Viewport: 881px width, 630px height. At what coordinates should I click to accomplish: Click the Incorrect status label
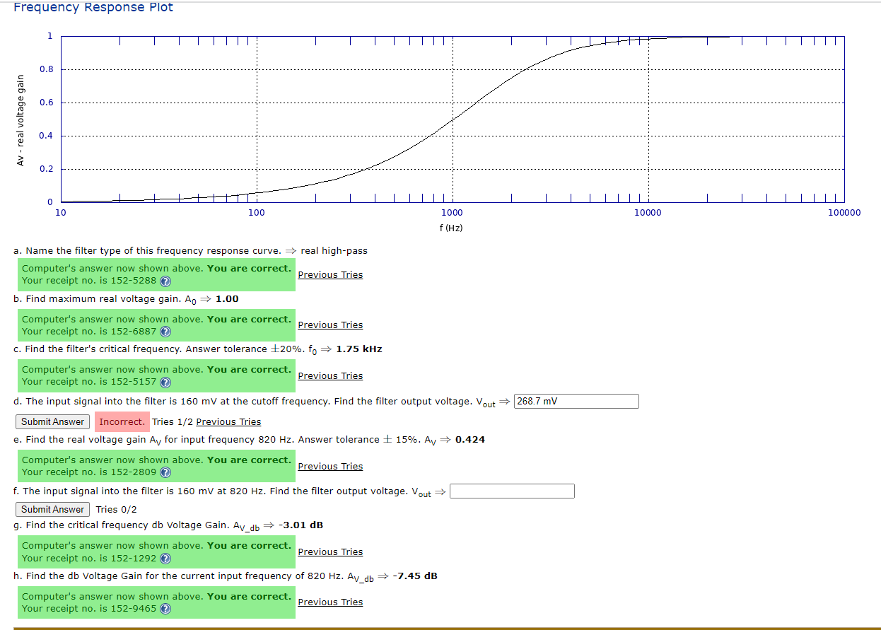[x=121, y=421]
